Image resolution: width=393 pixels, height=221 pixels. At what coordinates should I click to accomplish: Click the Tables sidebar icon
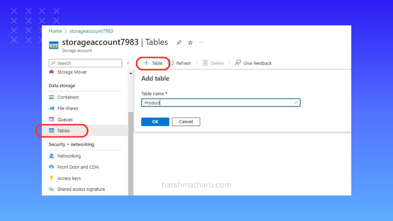(52, 131)
